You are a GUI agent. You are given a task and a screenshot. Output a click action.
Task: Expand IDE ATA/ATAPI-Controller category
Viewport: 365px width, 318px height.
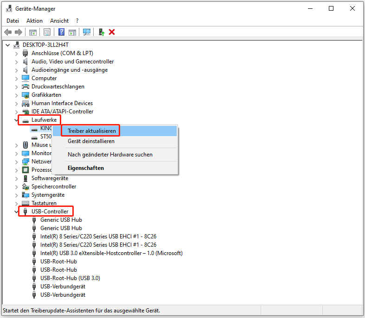[16, 112]
